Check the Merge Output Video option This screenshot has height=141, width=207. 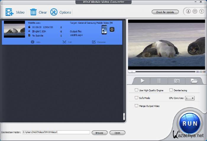[136, 105]
